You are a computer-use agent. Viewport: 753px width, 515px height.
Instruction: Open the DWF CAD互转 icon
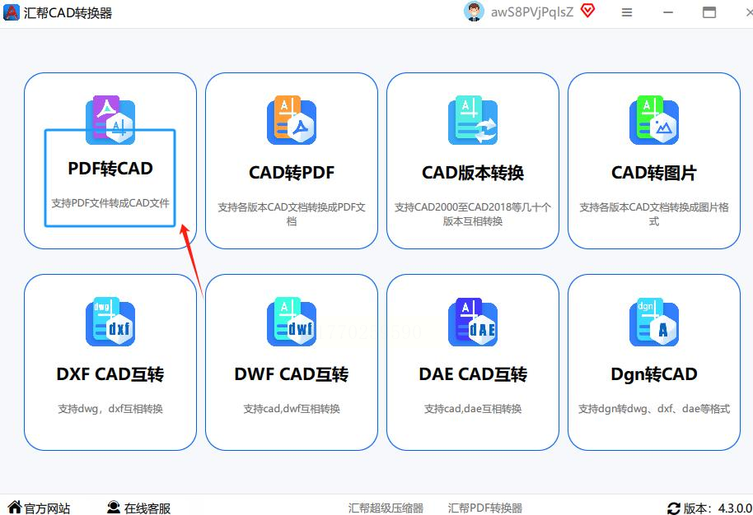pos(292,322)
